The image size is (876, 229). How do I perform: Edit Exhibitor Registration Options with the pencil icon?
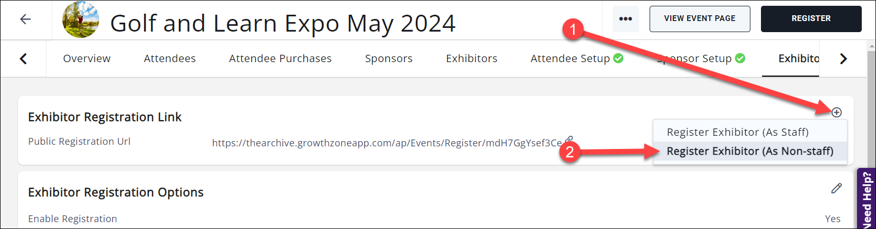(836, 188)
